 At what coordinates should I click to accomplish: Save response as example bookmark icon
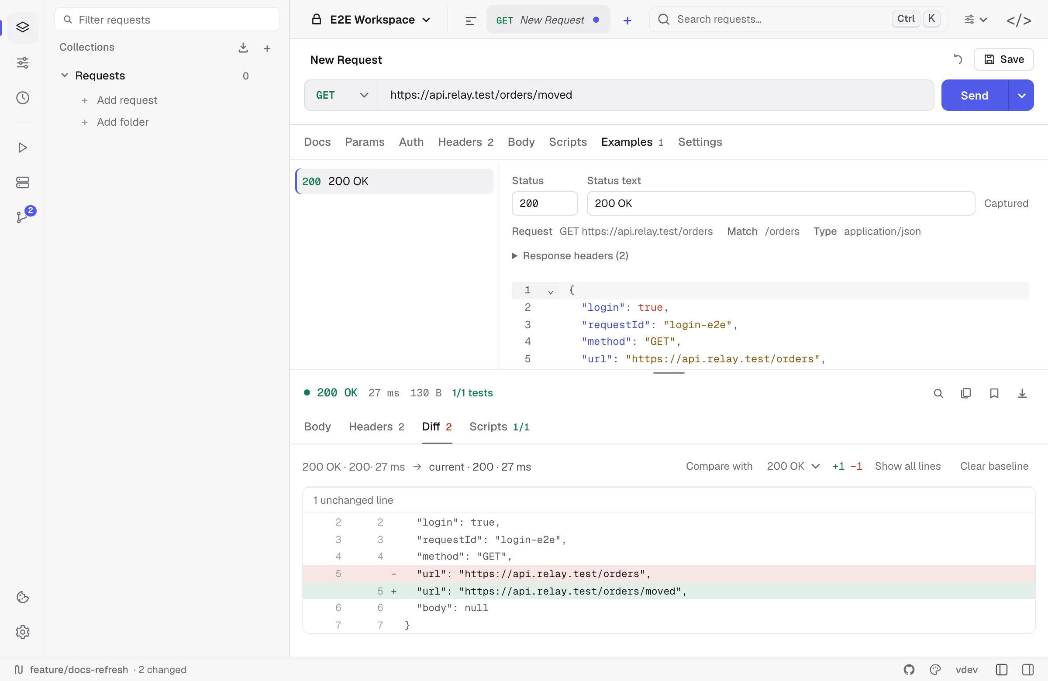pyautogui.click(x=994, y=393)
